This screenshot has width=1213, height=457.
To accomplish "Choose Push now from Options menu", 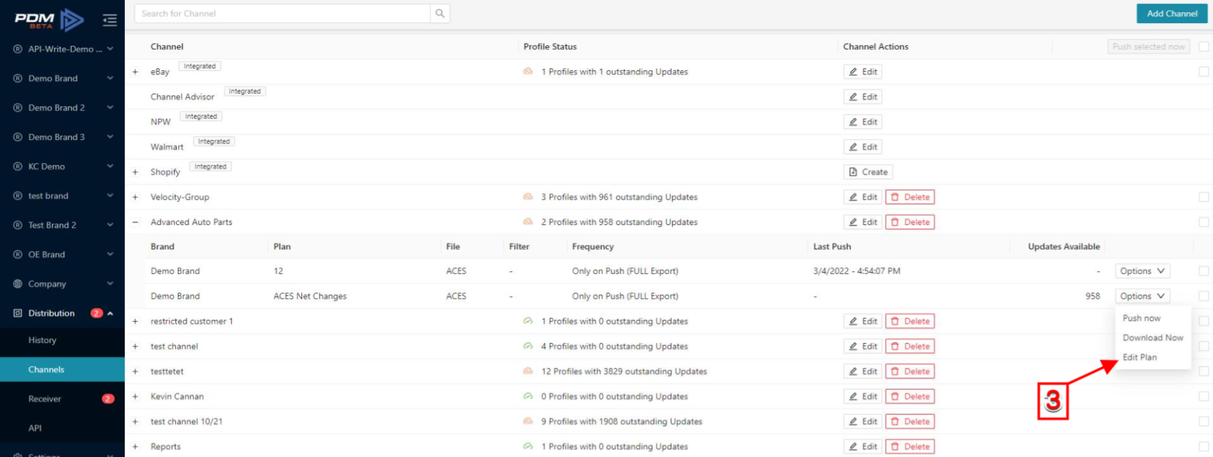I will point(1141,318).
